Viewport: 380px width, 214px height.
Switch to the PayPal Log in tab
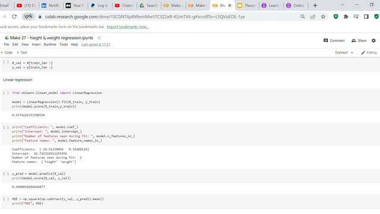point(100,5)
